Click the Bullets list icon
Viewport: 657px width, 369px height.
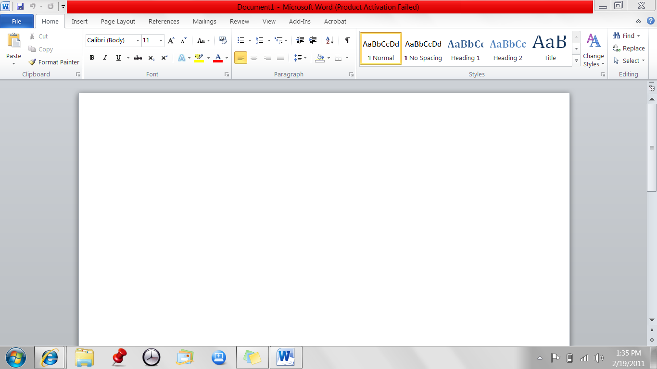(x=241, y=40)
